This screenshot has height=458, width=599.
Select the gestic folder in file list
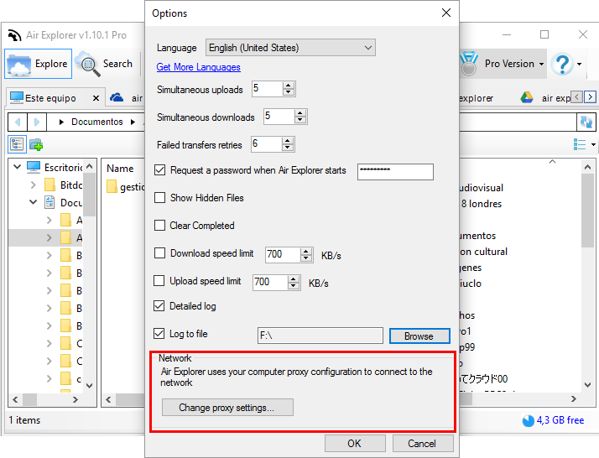point(126,187)
